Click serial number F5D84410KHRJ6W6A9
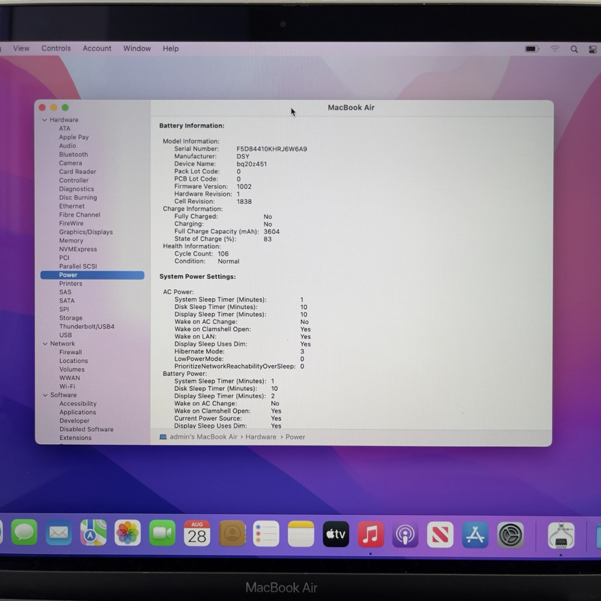The width and height of the screenshot is (601, 601). click(x=272, y=149)
